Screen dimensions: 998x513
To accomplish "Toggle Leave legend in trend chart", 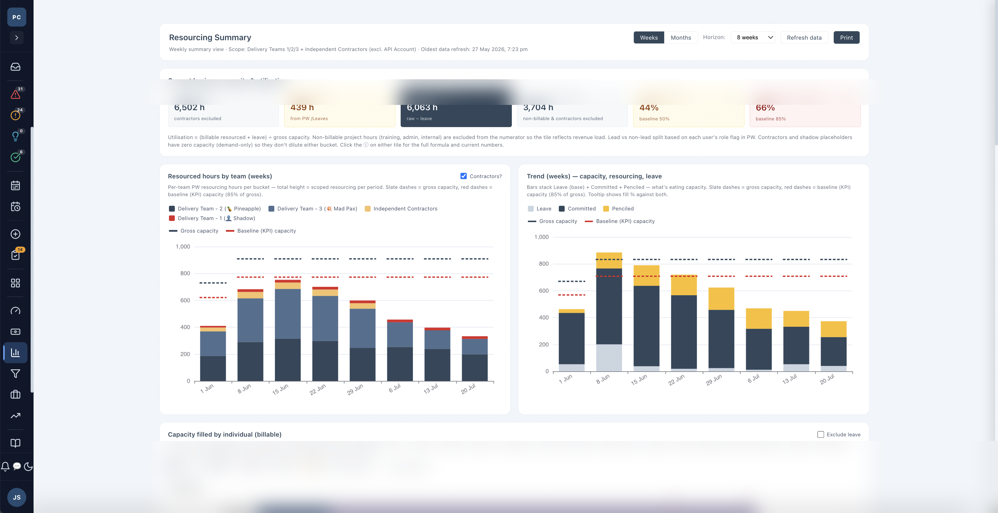I will (x=539, y=208).
